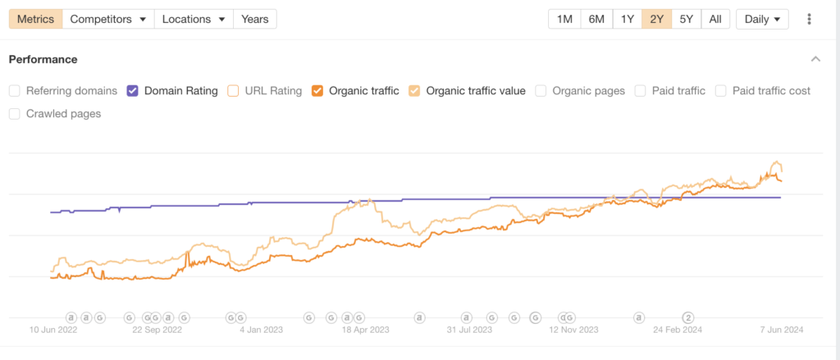Click the last "a" marker before 24 Feb 2024
The image size is (840, 360).
638,317
